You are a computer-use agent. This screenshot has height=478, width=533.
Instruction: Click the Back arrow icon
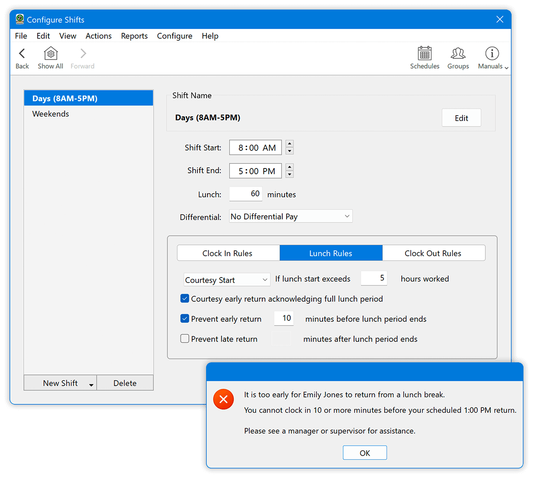[22, 53]
